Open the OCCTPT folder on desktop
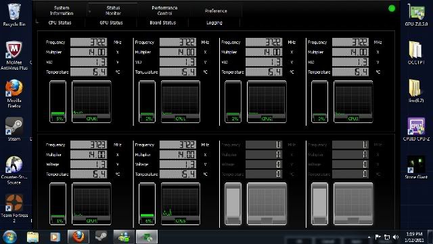Viewport: 433px width, 244px height. (416, 53)
